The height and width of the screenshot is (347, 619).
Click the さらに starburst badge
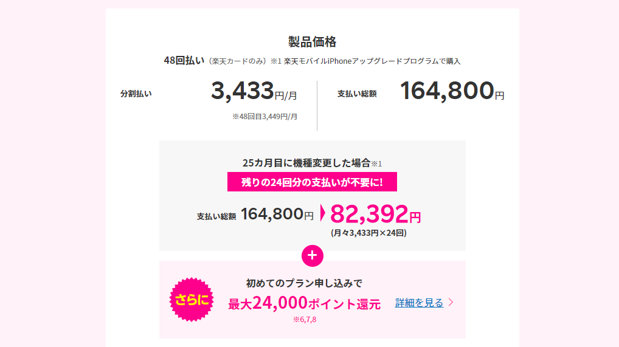192,300
